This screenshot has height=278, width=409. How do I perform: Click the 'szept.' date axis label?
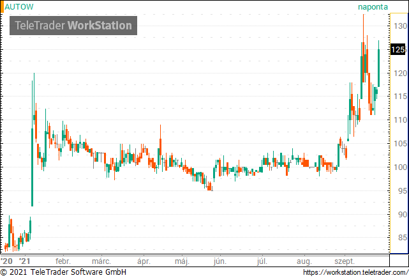(345, 261)
